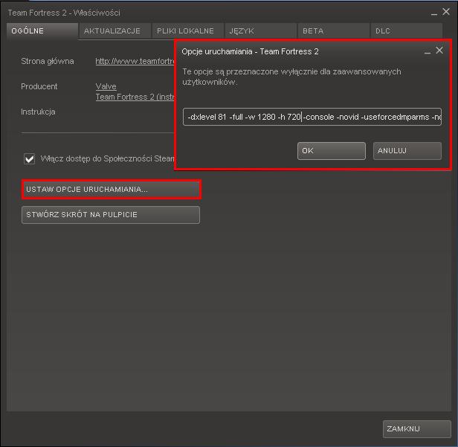The image size is (458, 447).
Task: Click the advanced users warning text
Action: tap(291, 77)
